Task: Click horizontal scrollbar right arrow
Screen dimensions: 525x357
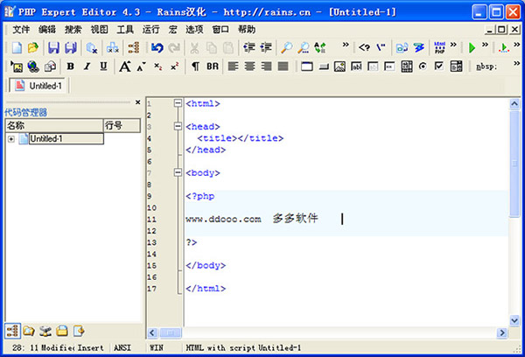Action: pyautogui.click(x=502, y=332)
